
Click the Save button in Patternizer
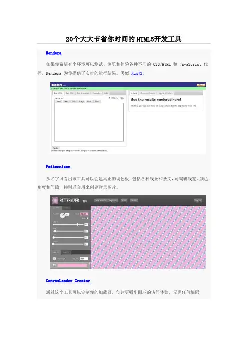[x=124, y=200]
